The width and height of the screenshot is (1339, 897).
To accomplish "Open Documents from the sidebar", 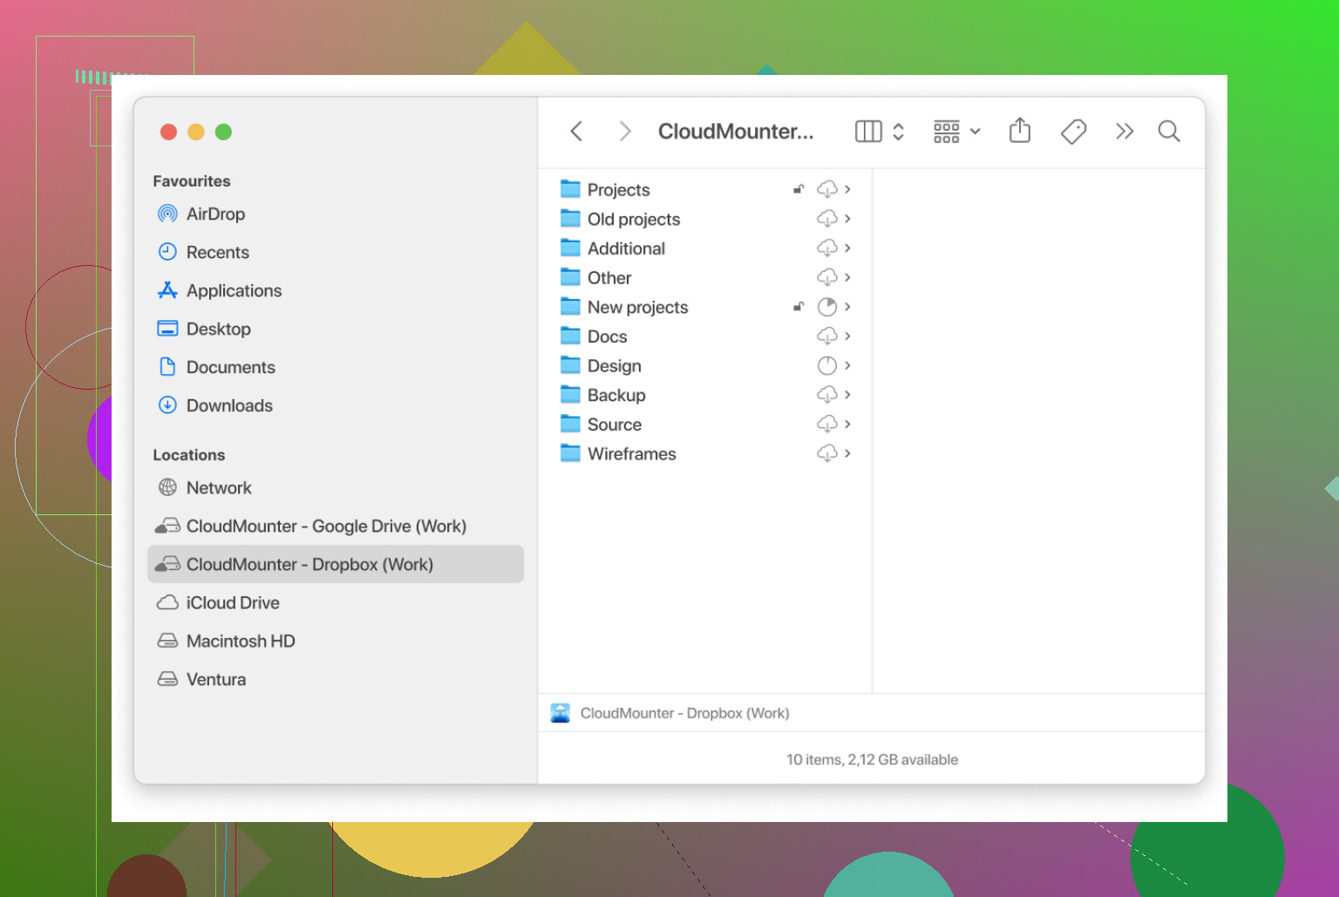I will pyautogui.click(x=336, y=367).
